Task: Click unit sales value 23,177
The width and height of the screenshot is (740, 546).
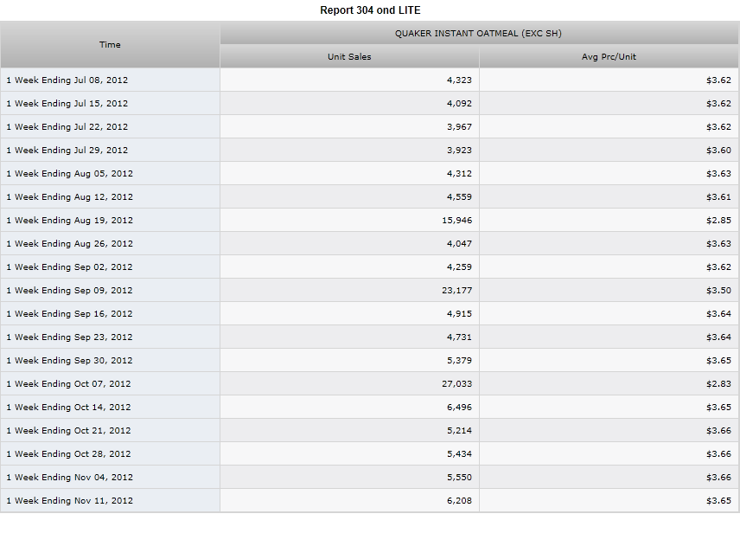Action: [x=456, y=291]
